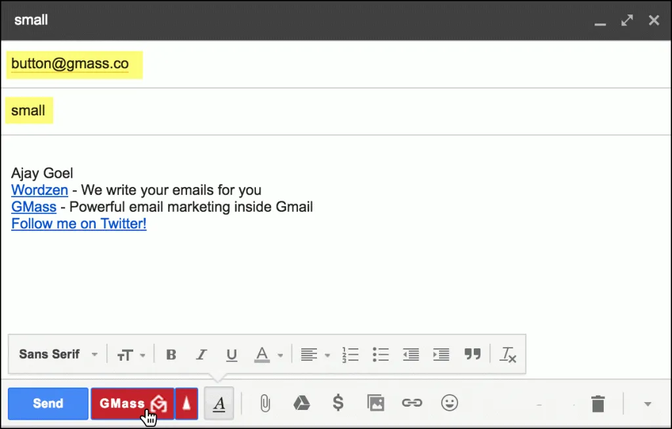Toggle underline formatting
Viewport: 672px width, 429px height.
(x=232, y=354)
